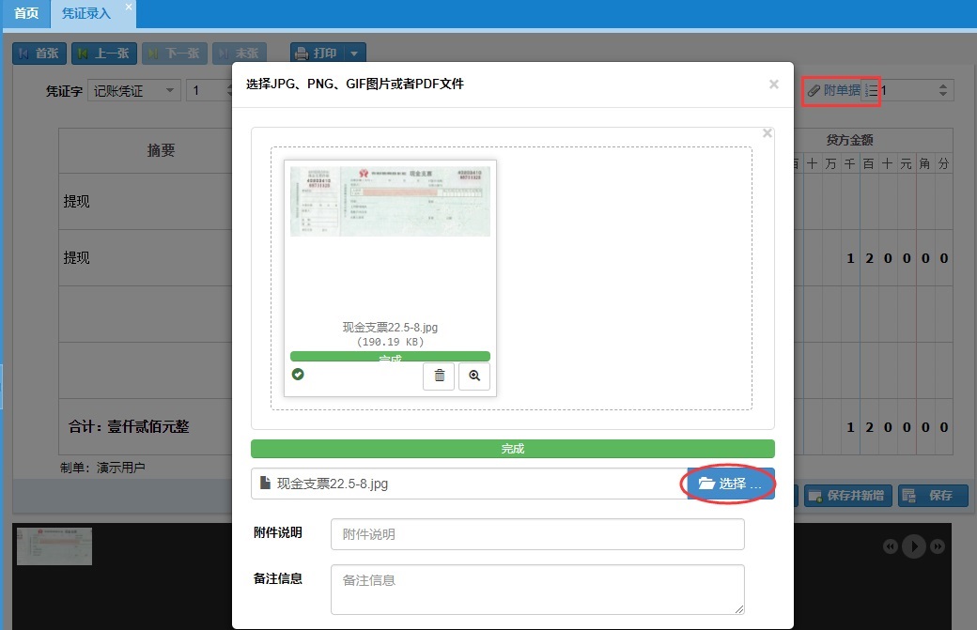Click the upload progress bar labeled 完成
Image resolution: width=977 pixels, height=630 pixels.
(x=512, y=449)
